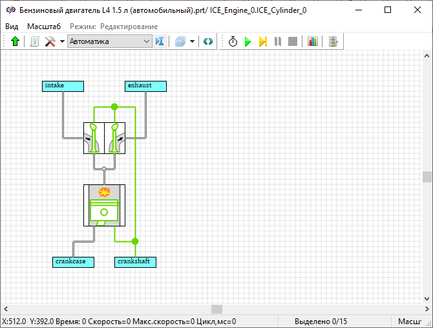Open the script page icon
This screenshot has width=433, height=328.
click(34, 41)
